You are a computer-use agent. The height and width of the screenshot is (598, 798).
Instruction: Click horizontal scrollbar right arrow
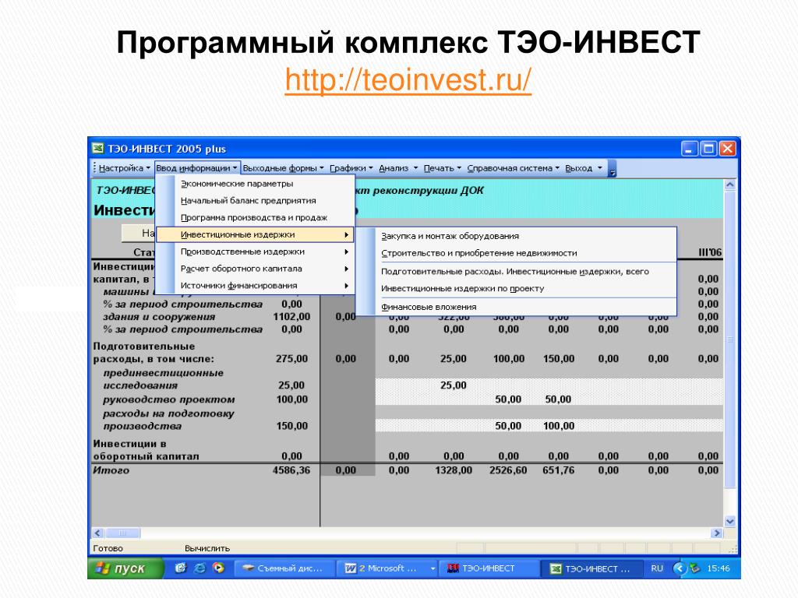717,533
